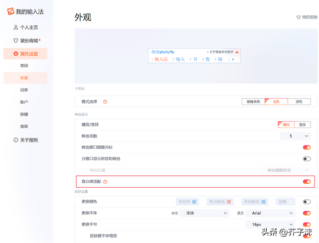
Task: Open 个人主页 profile icon
Action: click(15, 27)
